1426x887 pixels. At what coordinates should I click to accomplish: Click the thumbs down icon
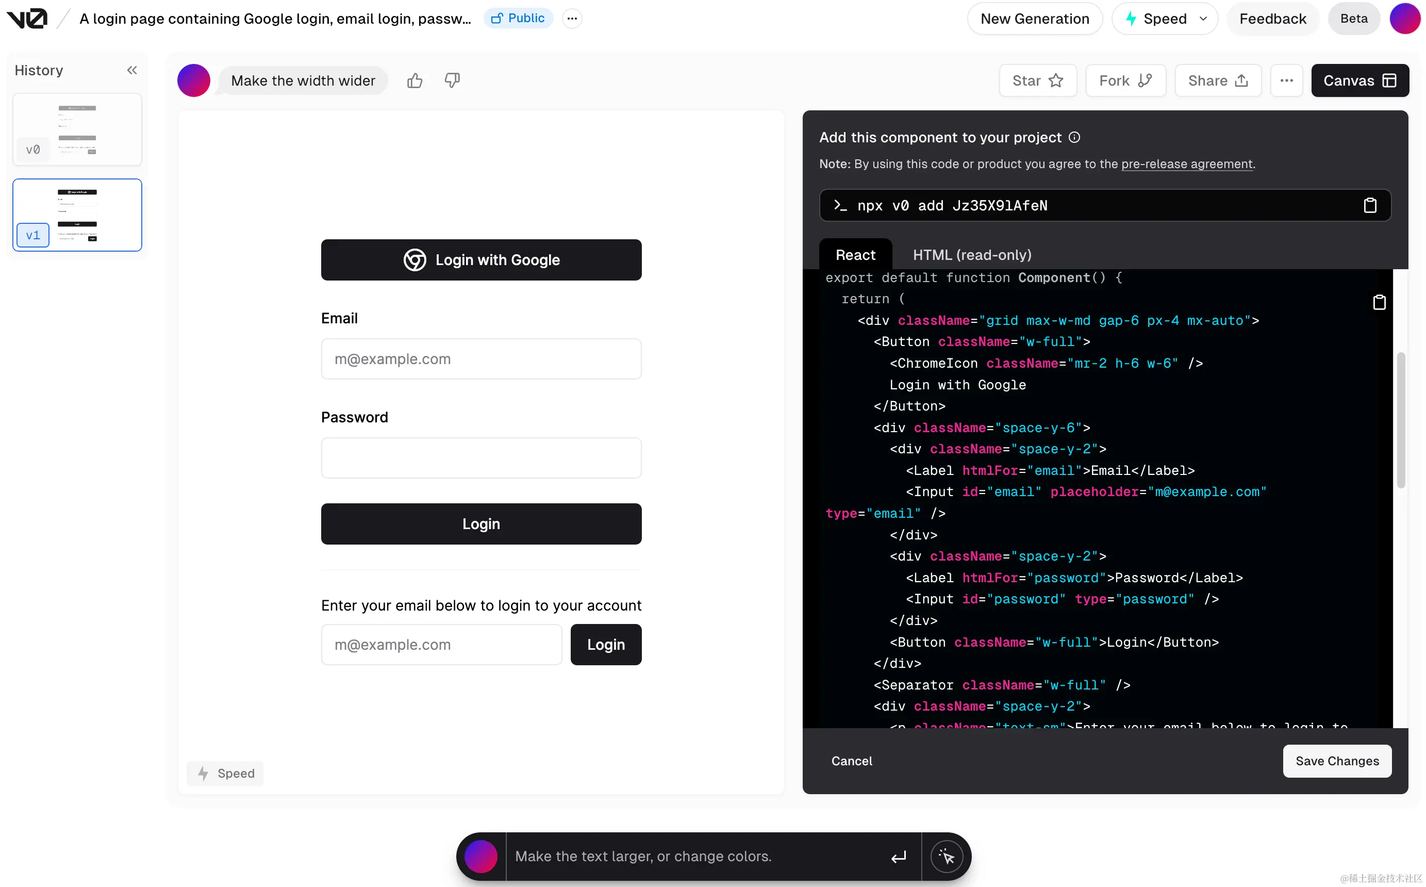coord(452,80)
